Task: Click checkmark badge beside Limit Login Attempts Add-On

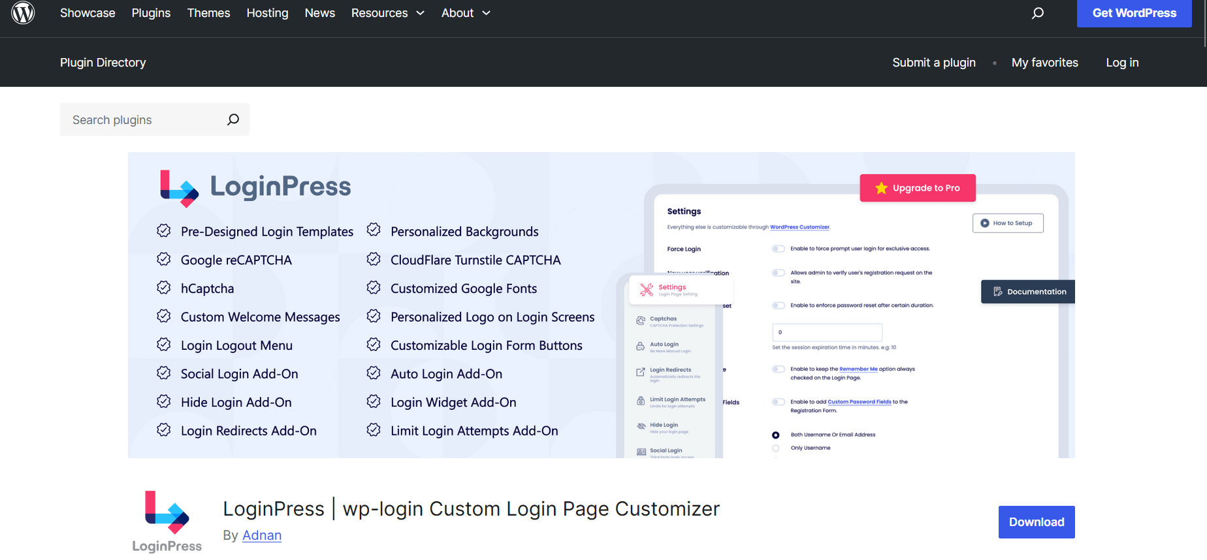Action: 374,430
